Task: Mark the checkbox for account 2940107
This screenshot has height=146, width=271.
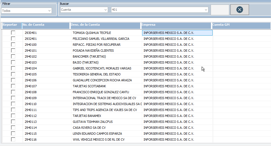Action: pos(13,86)
